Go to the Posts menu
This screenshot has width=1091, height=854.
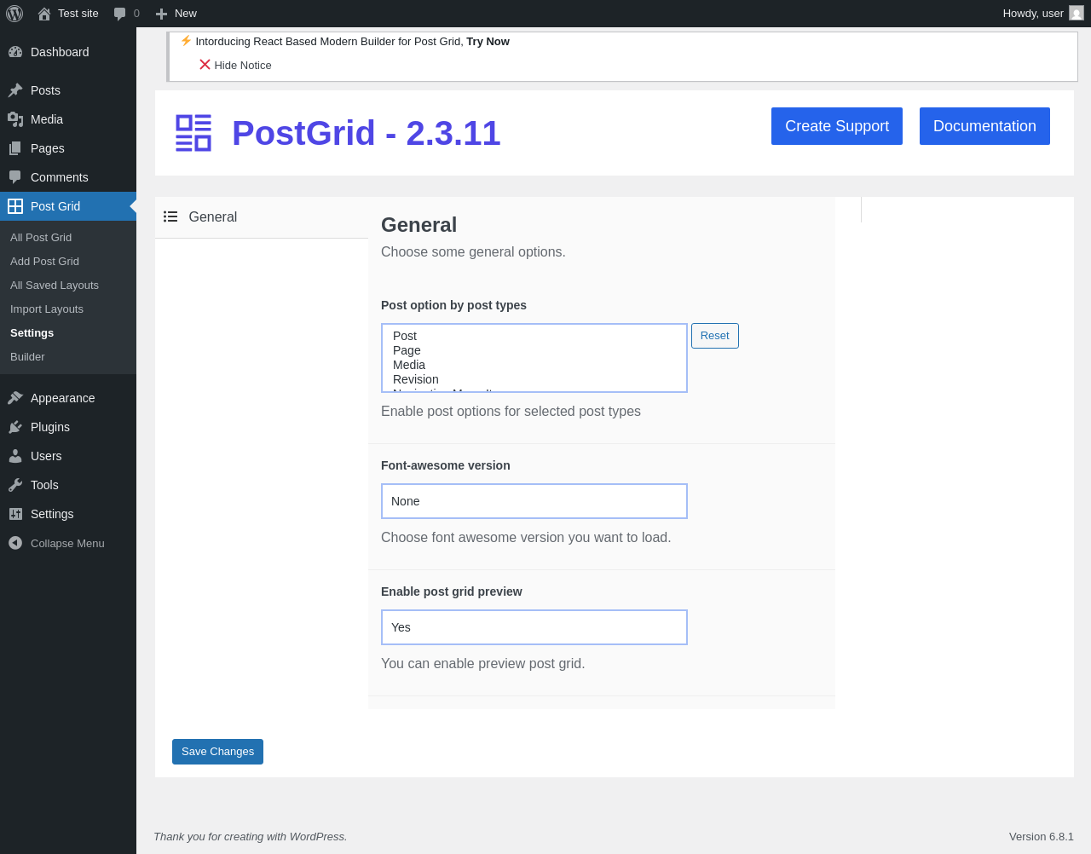(x=68, y=90)
